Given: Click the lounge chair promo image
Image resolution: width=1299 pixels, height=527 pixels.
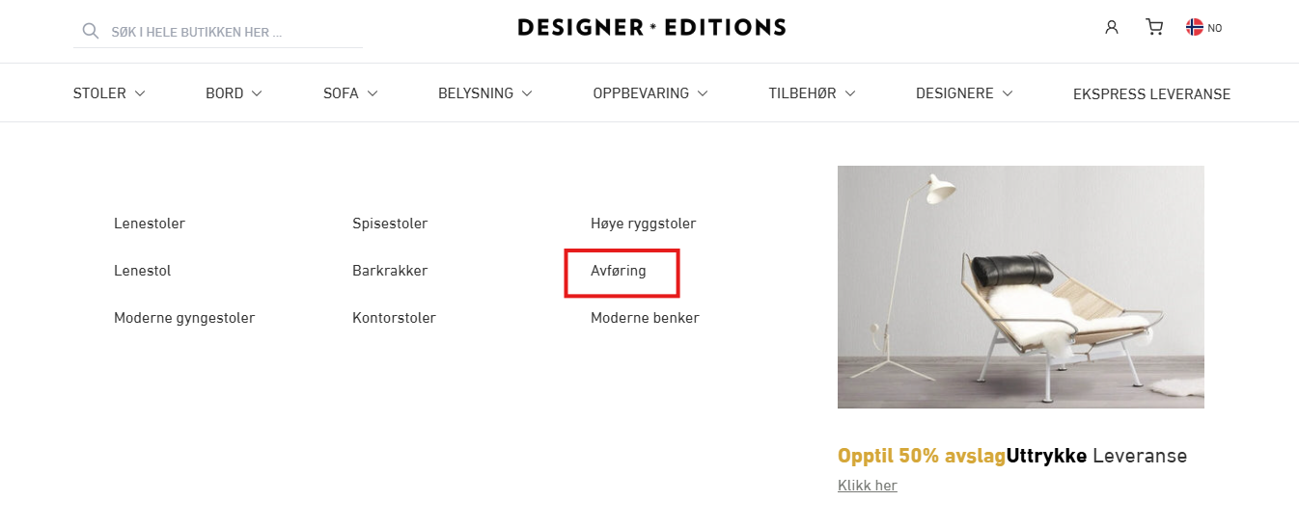Looking at the screenshot, I should point(1020,286).
